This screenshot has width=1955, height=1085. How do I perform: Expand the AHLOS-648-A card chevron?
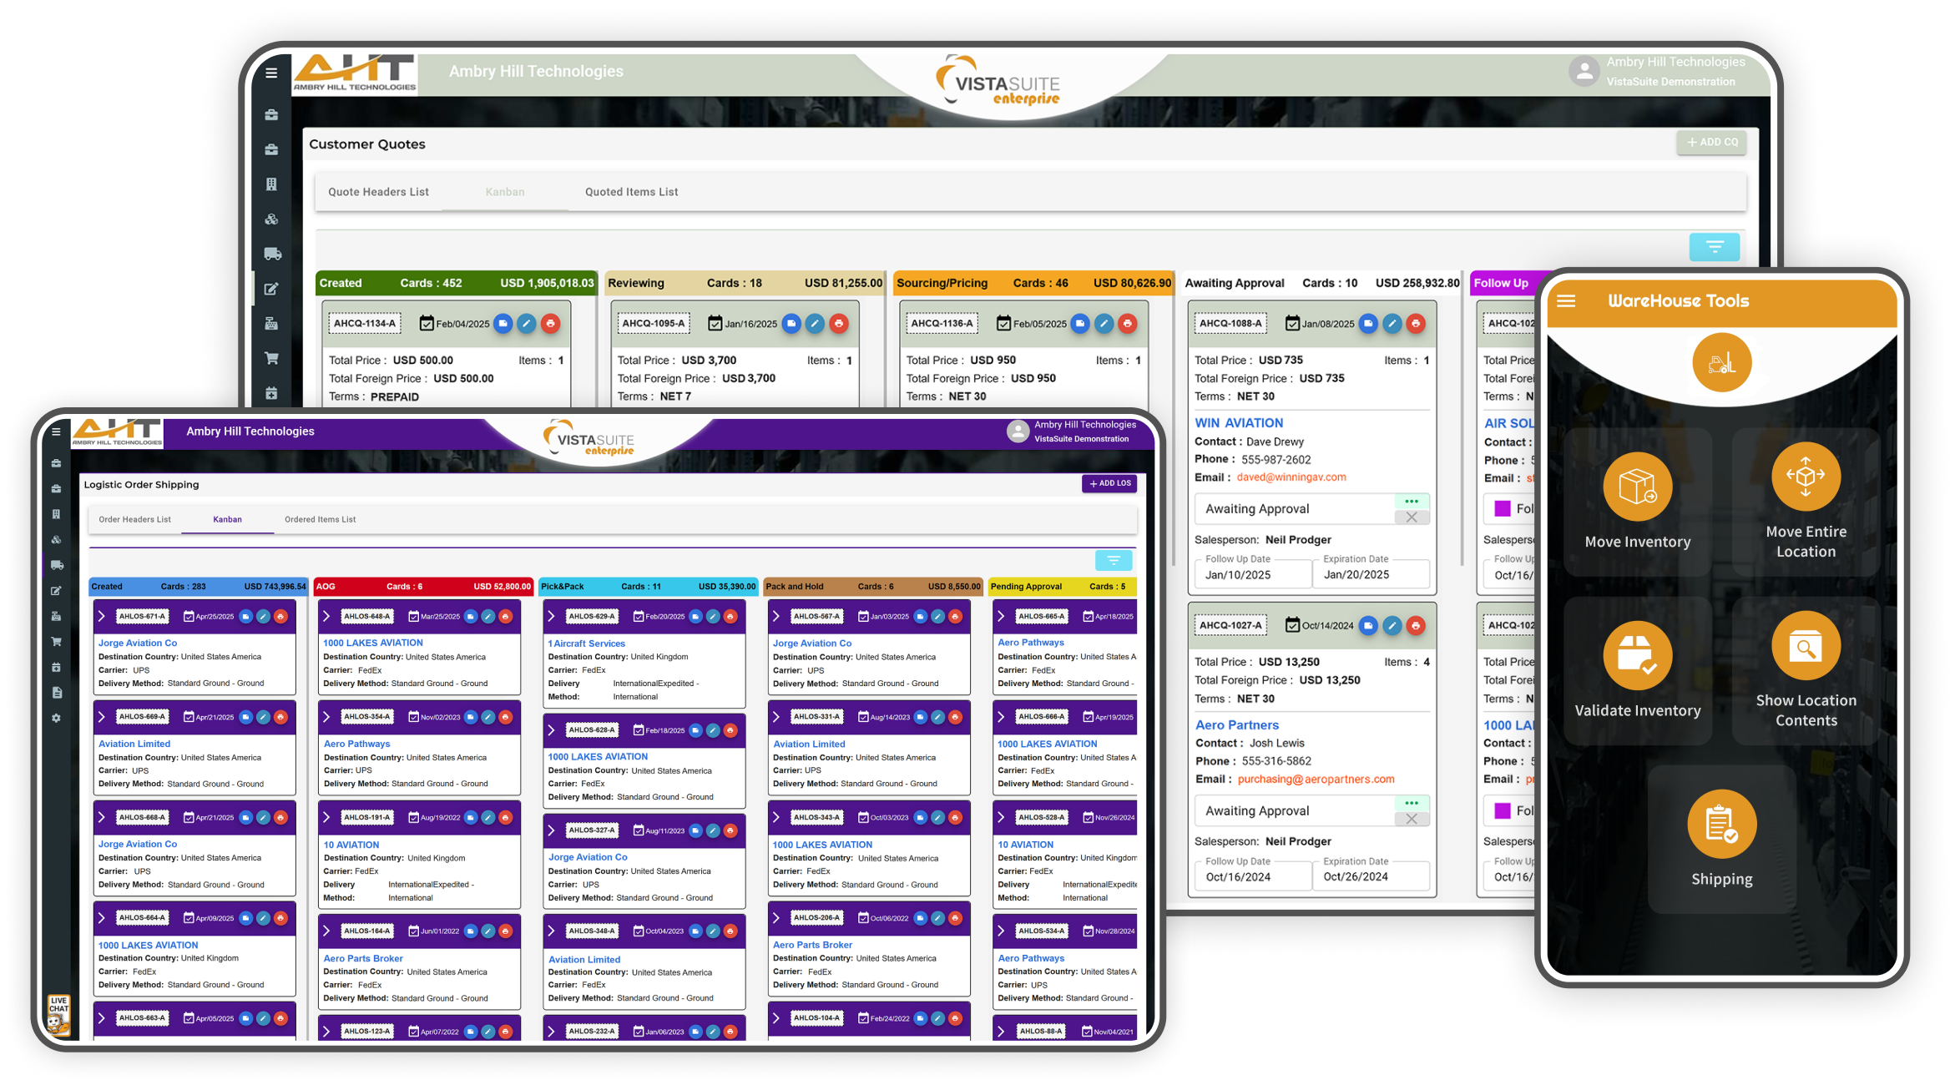[327, 616]
